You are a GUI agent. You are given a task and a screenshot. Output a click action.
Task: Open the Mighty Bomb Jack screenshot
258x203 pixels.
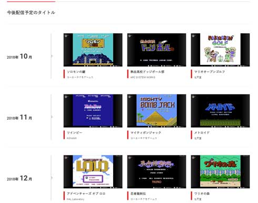coord(156,111)
